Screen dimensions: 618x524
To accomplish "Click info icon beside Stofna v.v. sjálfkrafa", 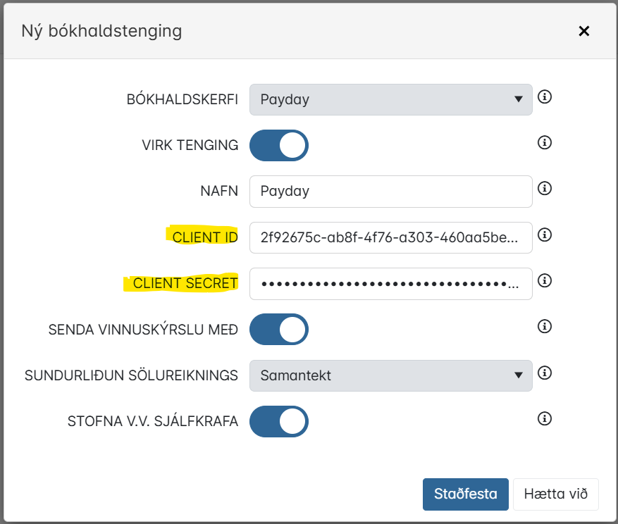I will coord(544,418).
